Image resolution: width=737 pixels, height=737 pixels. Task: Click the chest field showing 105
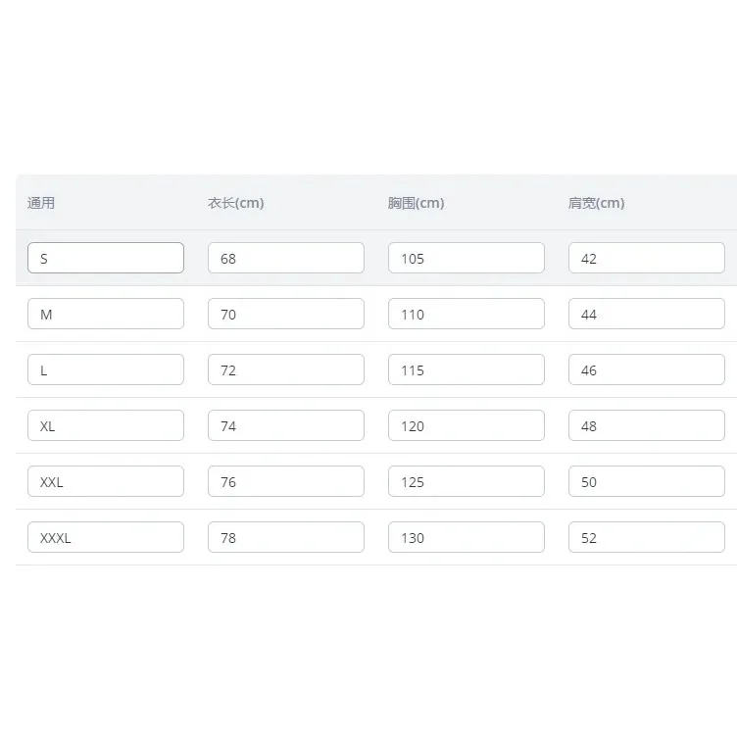tap(467, 258)
